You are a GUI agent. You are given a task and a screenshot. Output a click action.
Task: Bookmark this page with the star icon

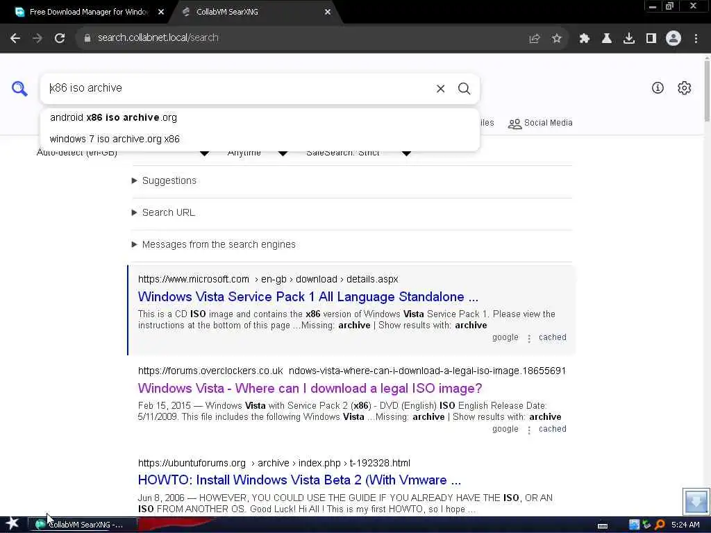(557, 39)
